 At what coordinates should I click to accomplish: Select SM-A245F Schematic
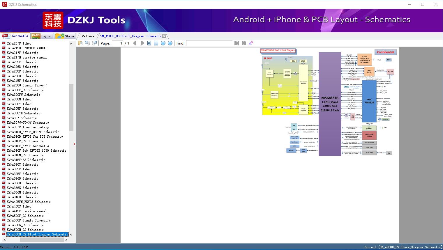[x=22, y=81]
